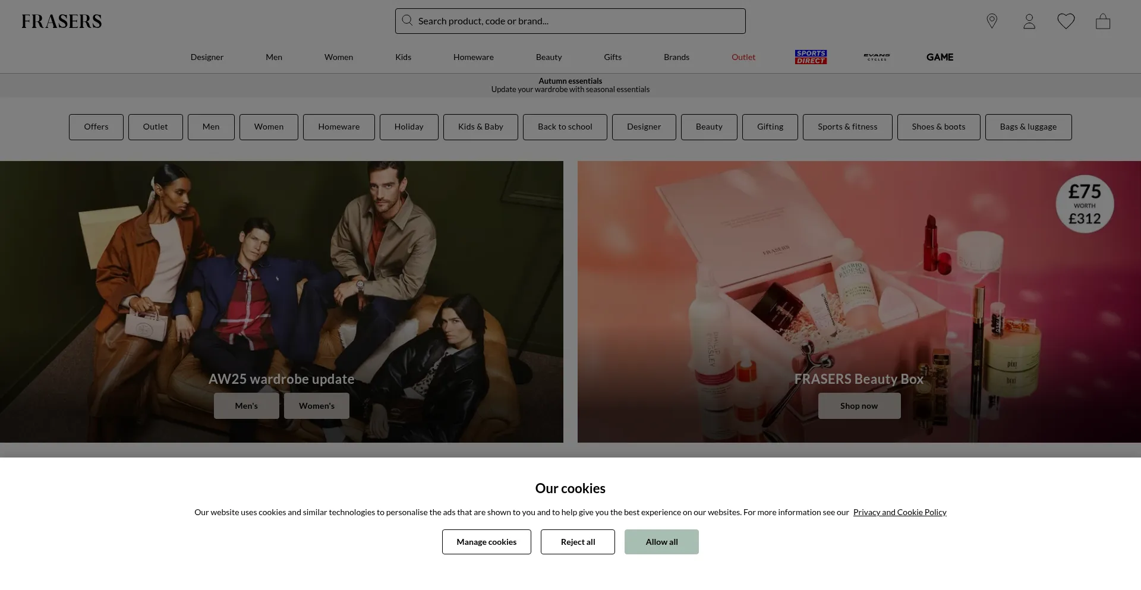
Task: Open the account profile icon
Action: [x=1029, y=21]
